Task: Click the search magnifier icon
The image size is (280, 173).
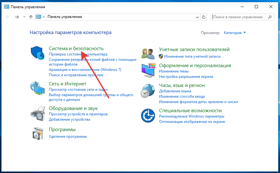Action: [x=270, y=17]
